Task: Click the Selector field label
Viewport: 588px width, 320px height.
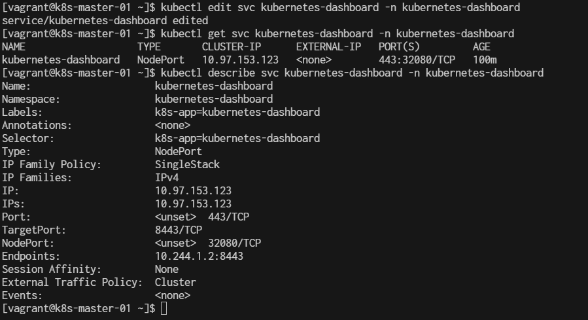Action: (x=28, y=139)
